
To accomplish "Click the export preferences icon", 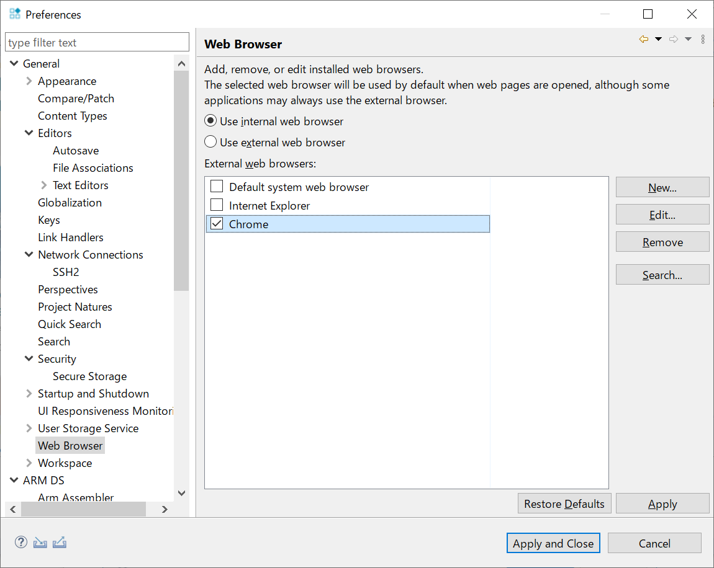I will 60,543.
